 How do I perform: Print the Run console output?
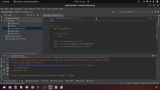[x=7, y=71]
